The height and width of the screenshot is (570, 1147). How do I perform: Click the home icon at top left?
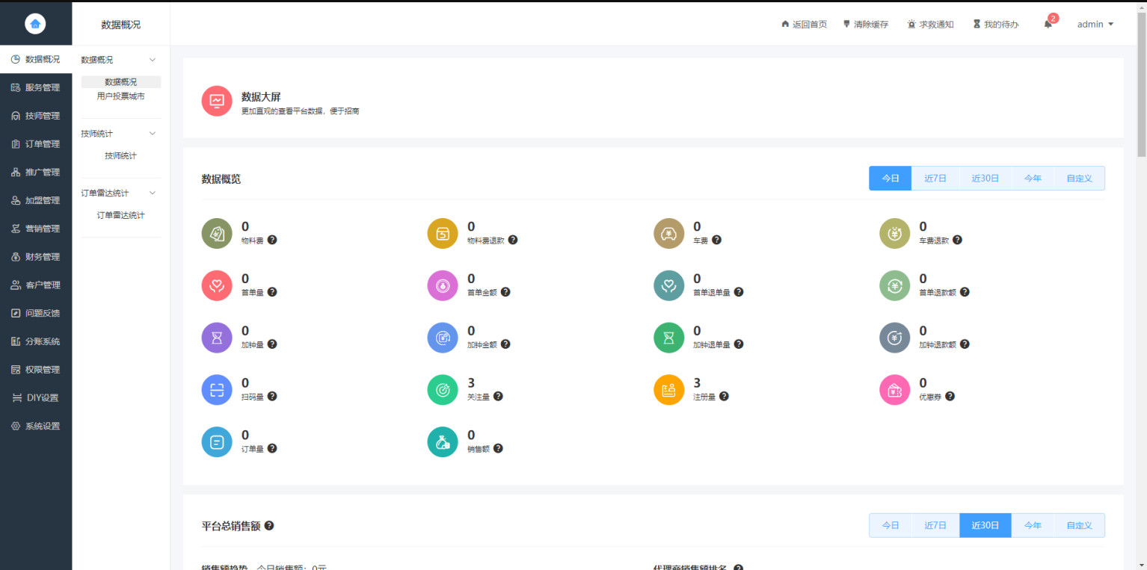[x=35, y=23]
